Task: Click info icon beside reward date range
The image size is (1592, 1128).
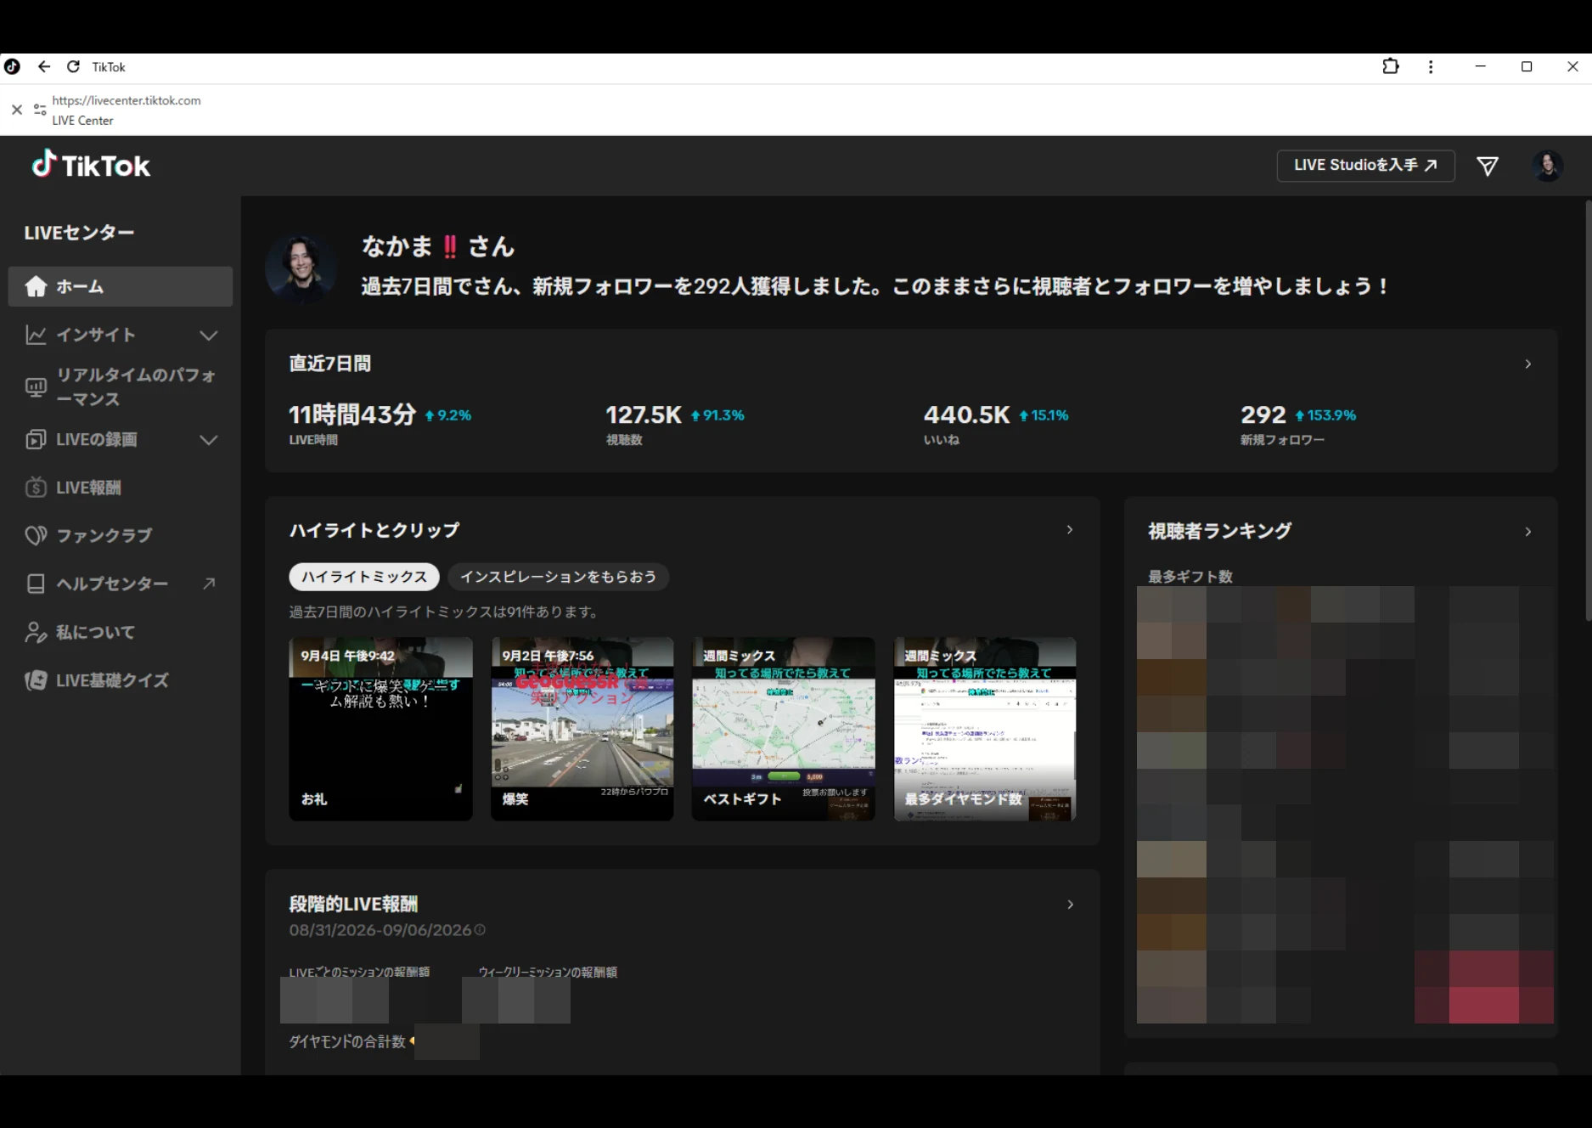Action: click(x=480, y=930)
